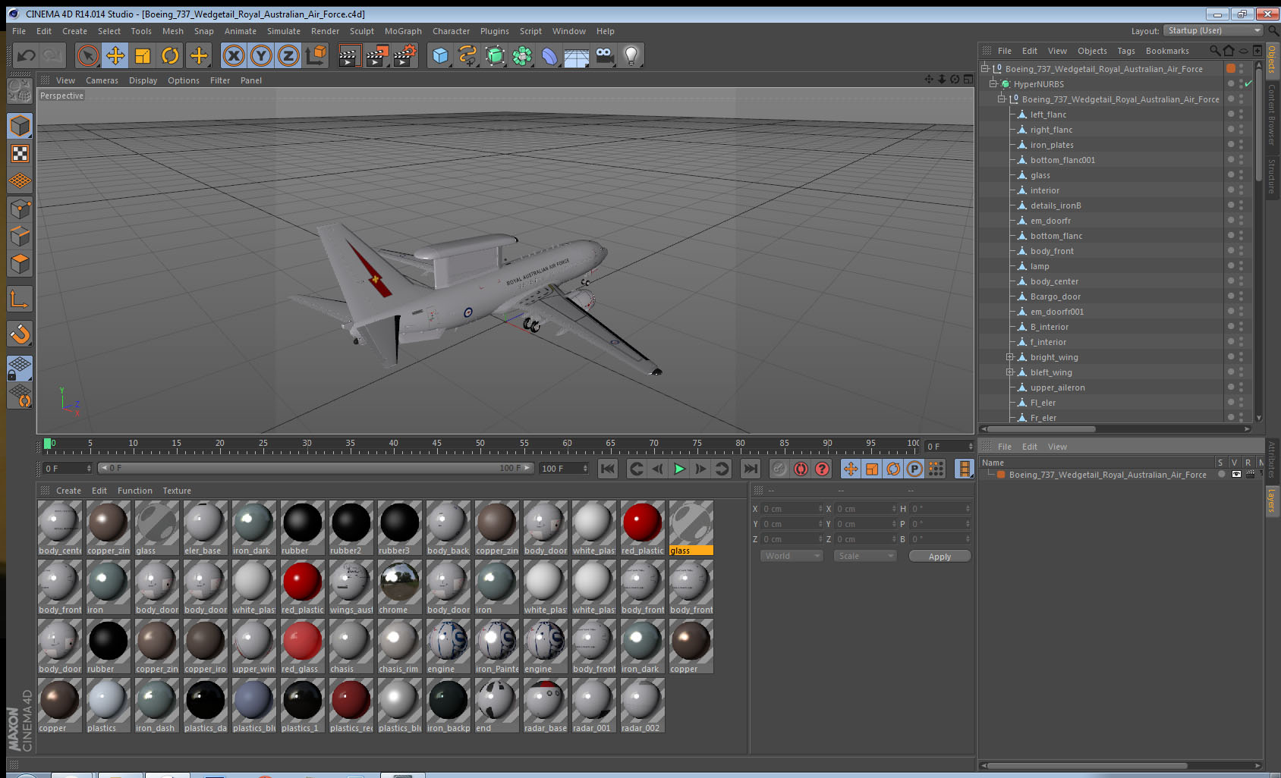Select the Rotate tool
Viewport: 1281px width, 778px height.
[171, 55]
